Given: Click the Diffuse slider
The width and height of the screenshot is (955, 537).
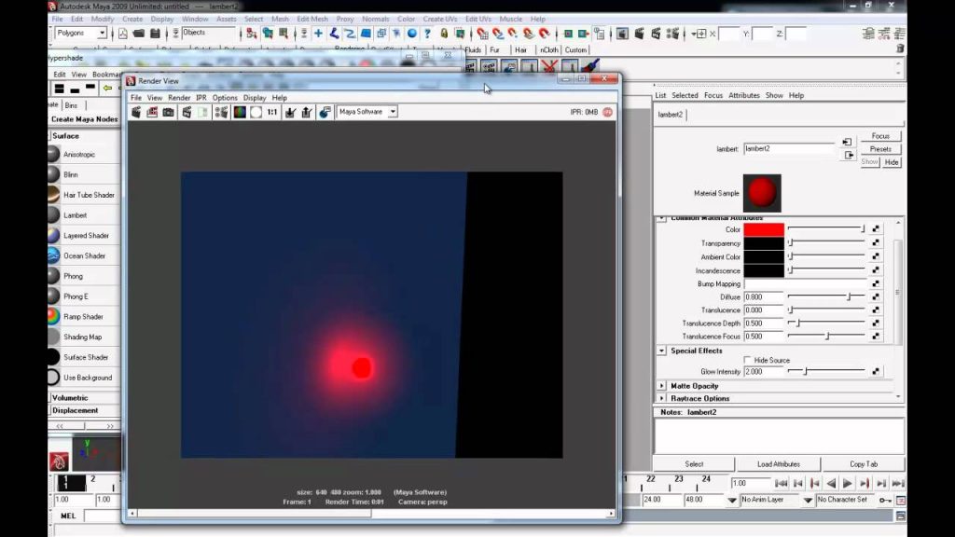Looking at the screenshot, I should tap(826, 296).
